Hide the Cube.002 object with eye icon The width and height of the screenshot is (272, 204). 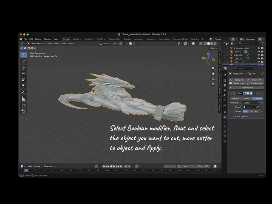point(258,55)
